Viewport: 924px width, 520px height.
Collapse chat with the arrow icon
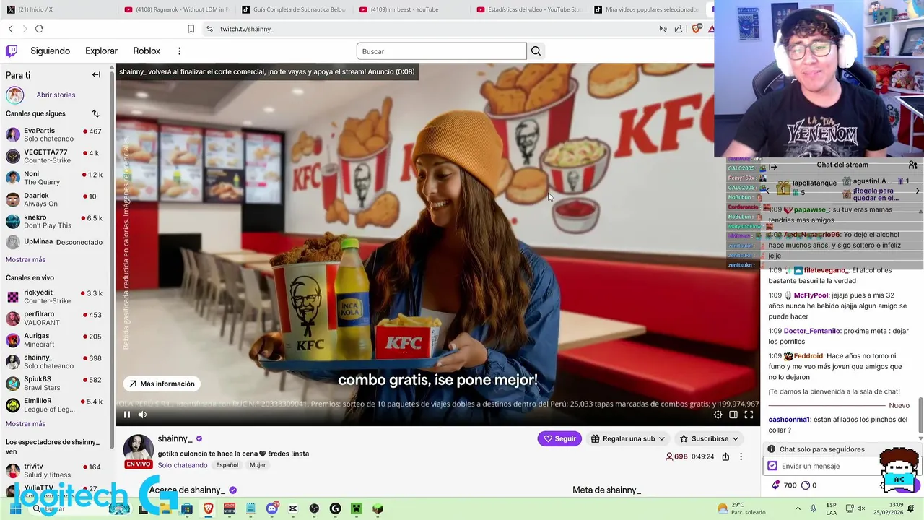(x=772, y=168)
